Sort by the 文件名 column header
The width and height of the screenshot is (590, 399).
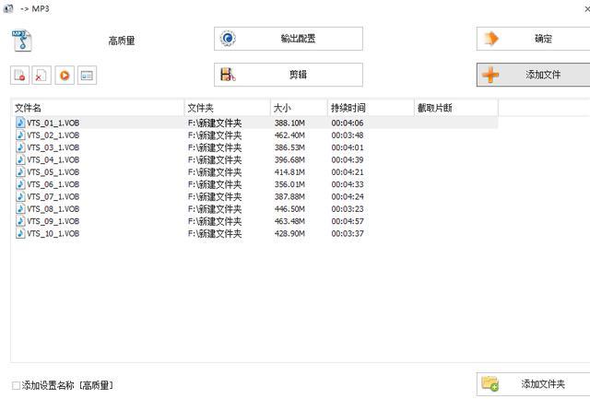click(x=98, y=108)
